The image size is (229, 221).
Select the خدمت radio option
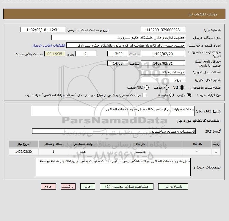(x=167, y=88)
